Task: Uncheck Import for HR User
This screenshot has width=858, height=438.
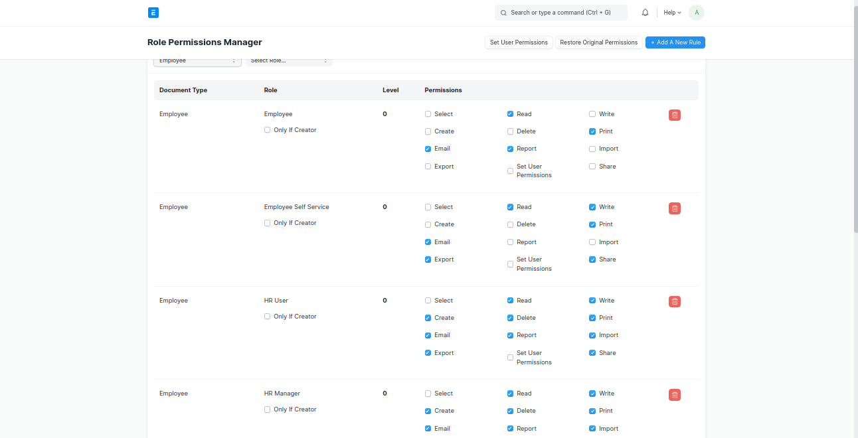Action: pyautogui.click(x=592, y=335)
